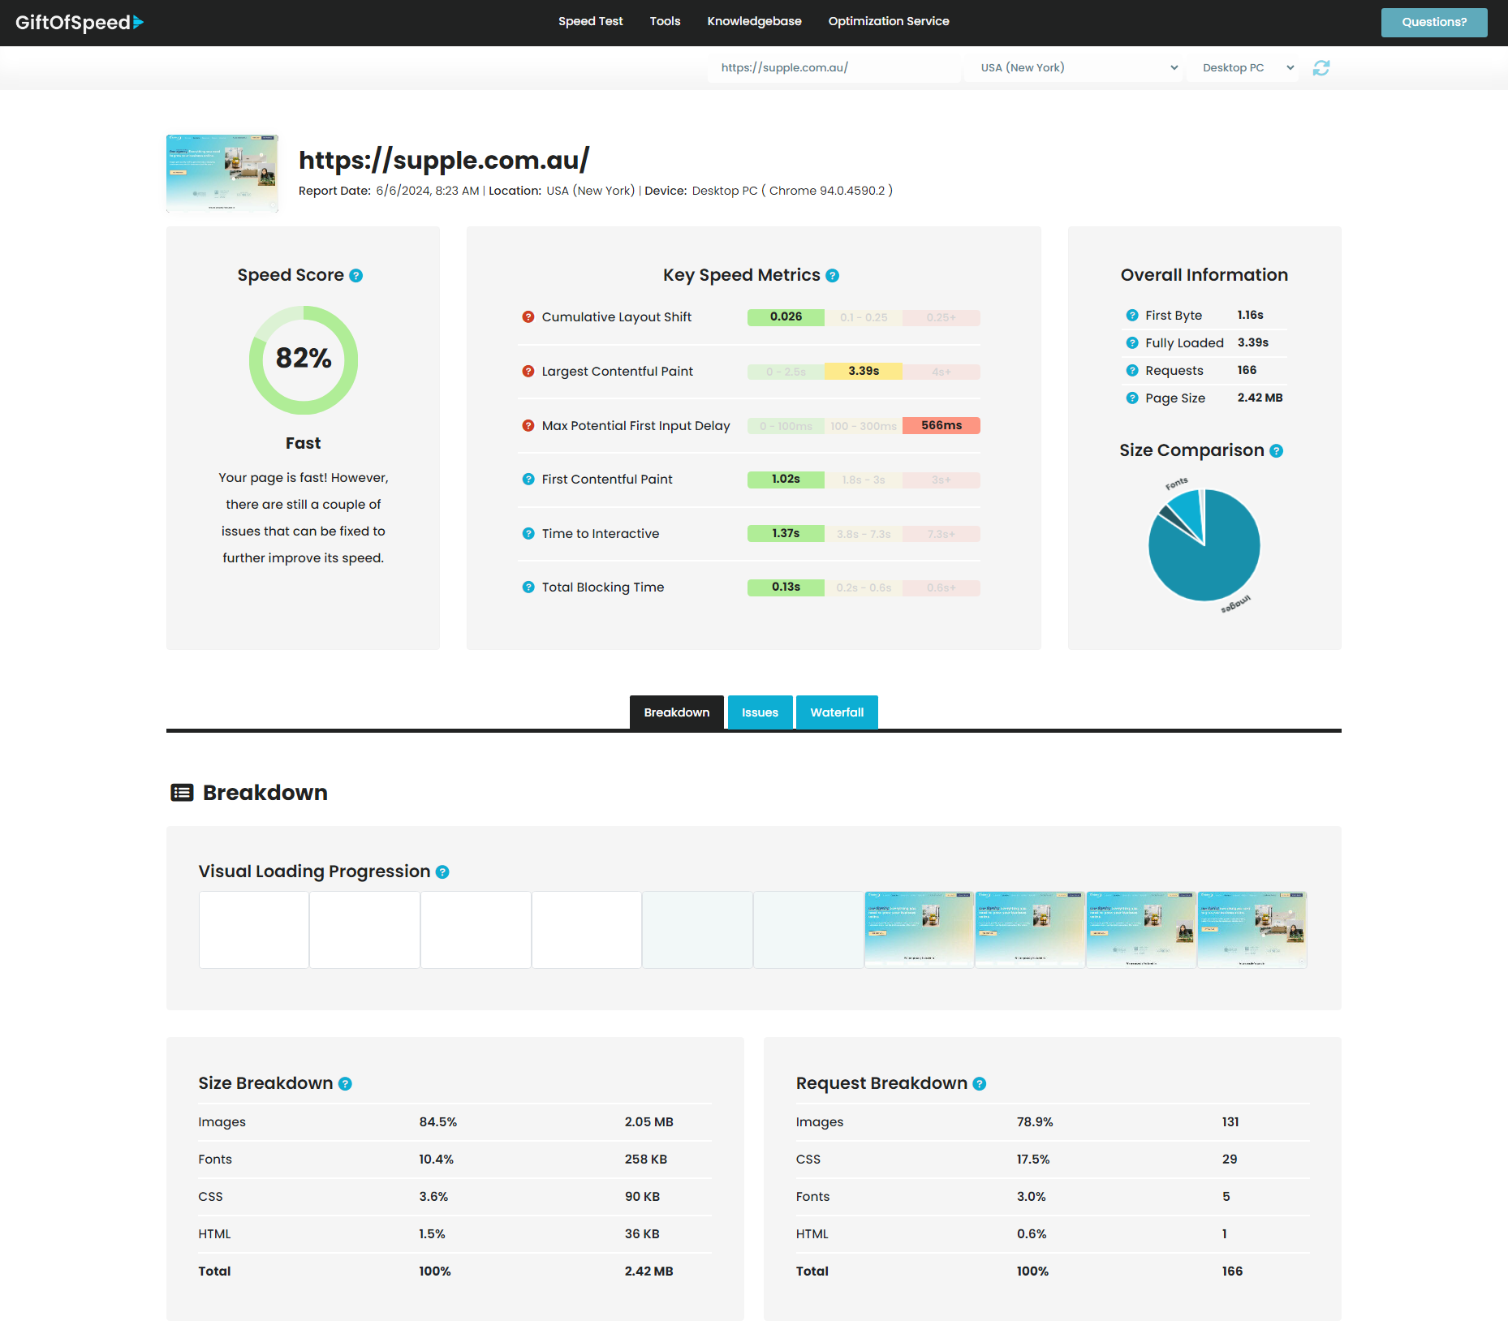Switch to the Breakdown tab
The image size is (1508, 1334).
(677, 712)
